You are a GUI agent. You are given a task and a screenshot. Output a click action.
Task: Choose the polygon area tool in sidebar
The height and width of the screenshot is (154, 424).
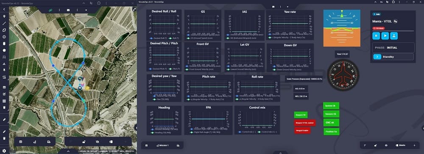coord(4,30)
